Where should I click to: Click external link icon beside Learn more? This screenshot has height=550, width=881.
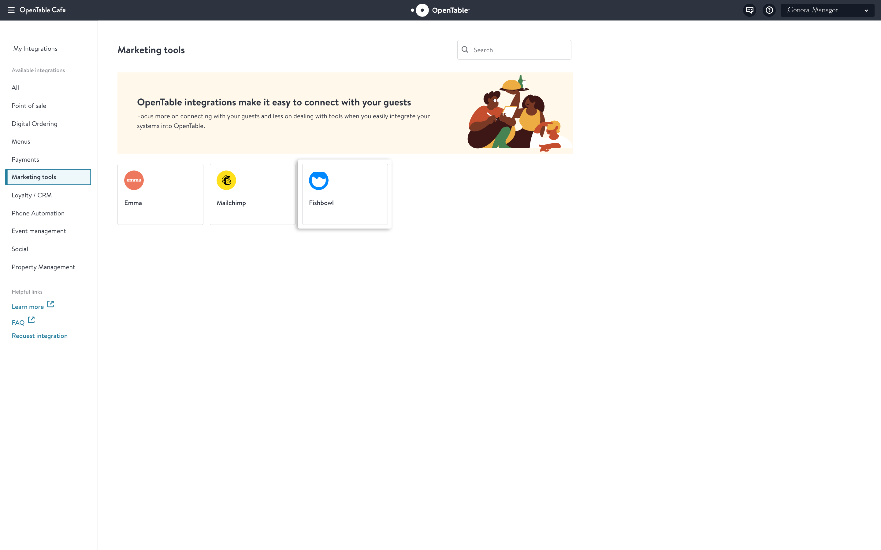point(50,304)
